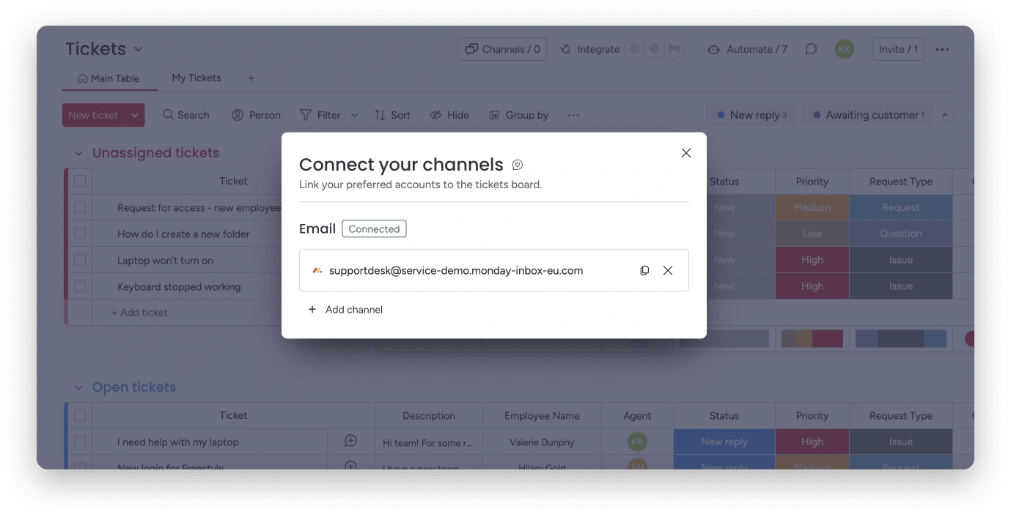The width and height of the screenshot is (1011, 517).
Task: Click the KK user avatar in header
Action: [x=845, y=49]
